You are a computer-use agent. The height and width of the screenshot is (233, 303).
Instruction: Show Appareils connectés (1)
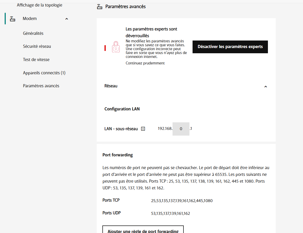[44, 73]
